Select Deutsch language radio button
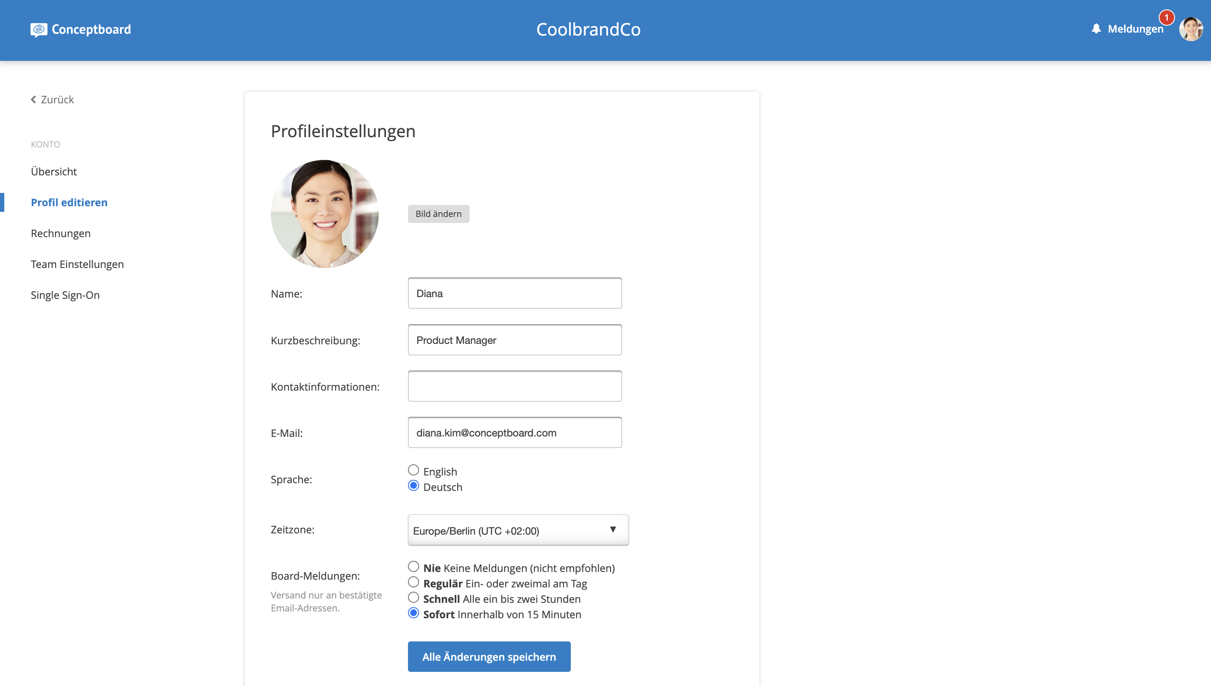 click(x=413, y=486)
